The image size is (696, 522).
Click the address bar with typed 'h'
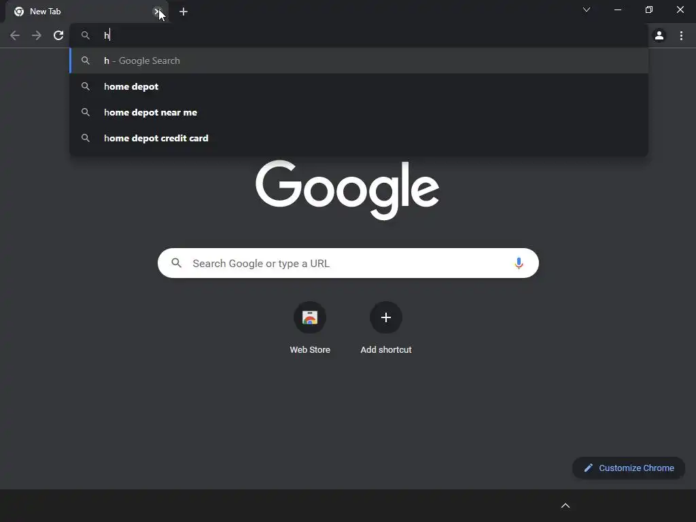point(359,35)
